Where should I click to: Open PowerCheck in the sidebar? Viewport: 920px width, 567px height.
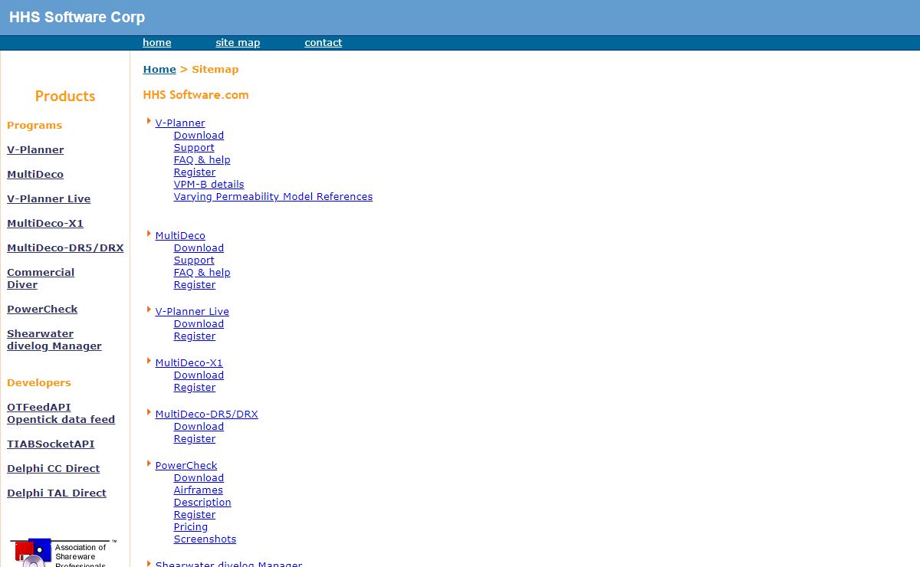coord(42,309)
